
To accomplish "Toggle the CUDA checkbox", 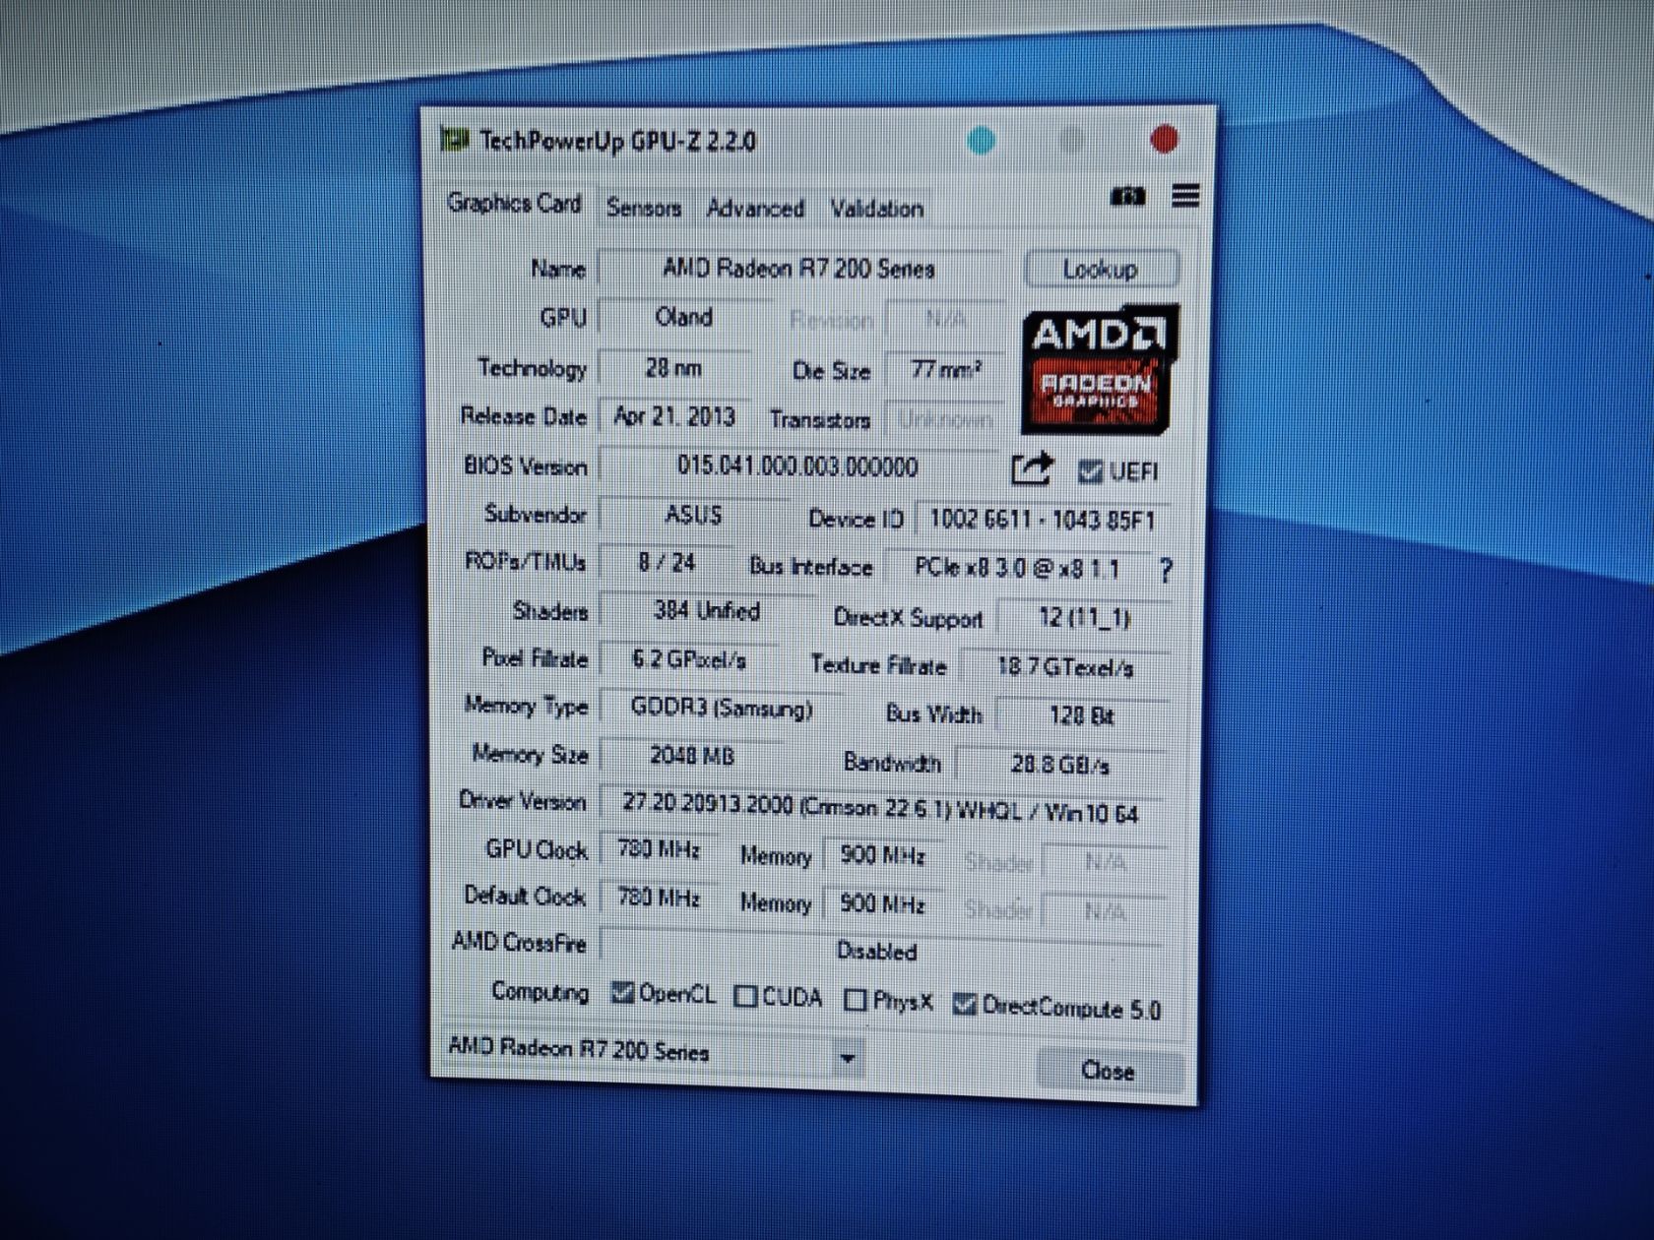I will (x=746, y=997).
